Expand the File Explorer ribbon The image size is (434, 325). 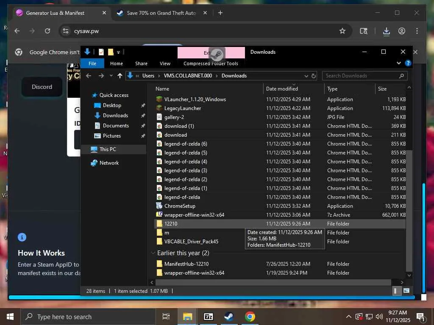click(x=398, y=63)
